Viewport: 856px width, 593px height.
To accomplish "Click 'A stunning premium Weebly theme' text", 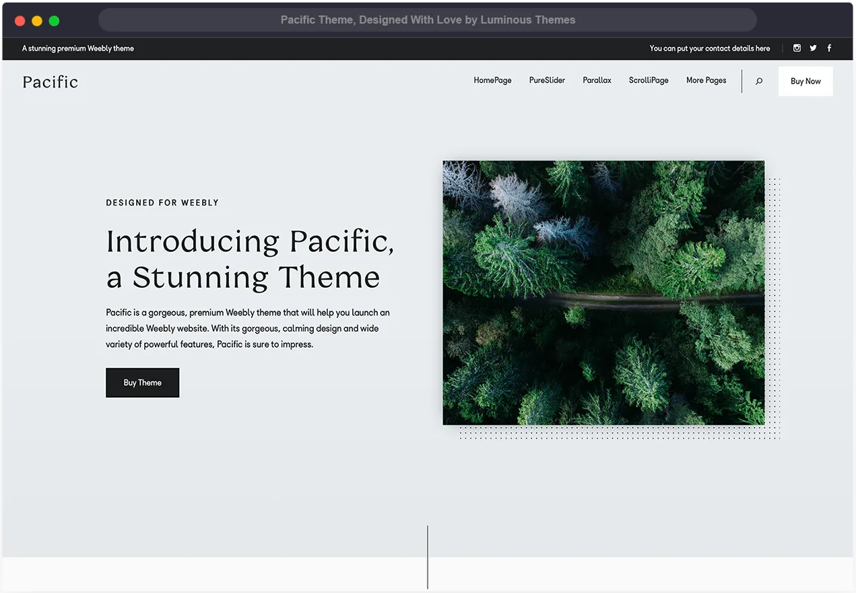I will [x=78, y=49].
